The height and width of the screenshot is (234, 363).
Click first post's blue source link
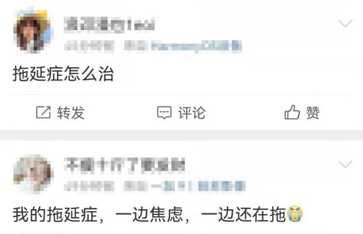click(x=197, y=46)
